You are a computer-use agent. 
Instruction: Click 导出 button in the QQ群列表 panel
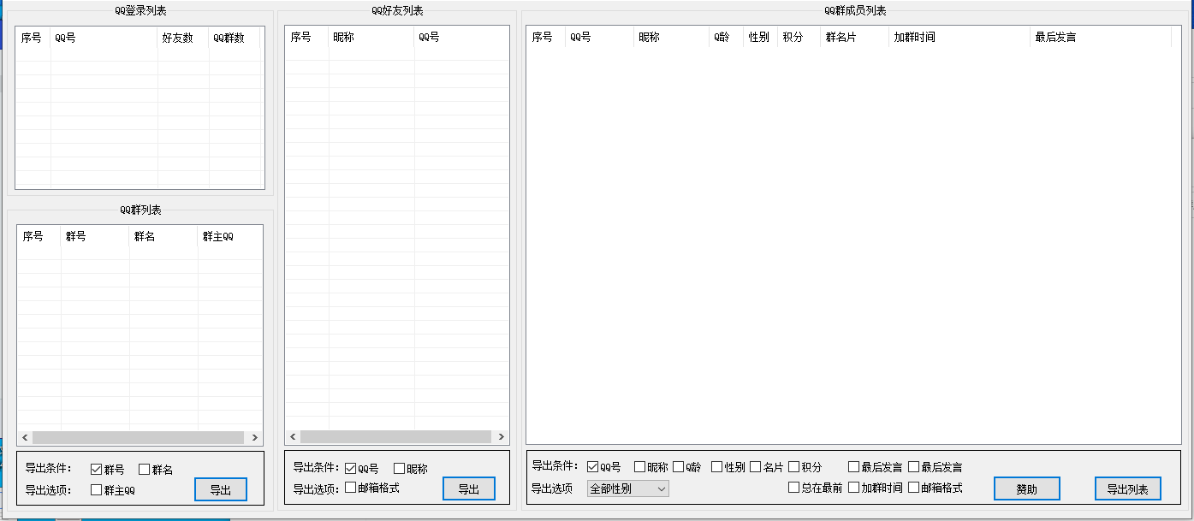point(221,489)
